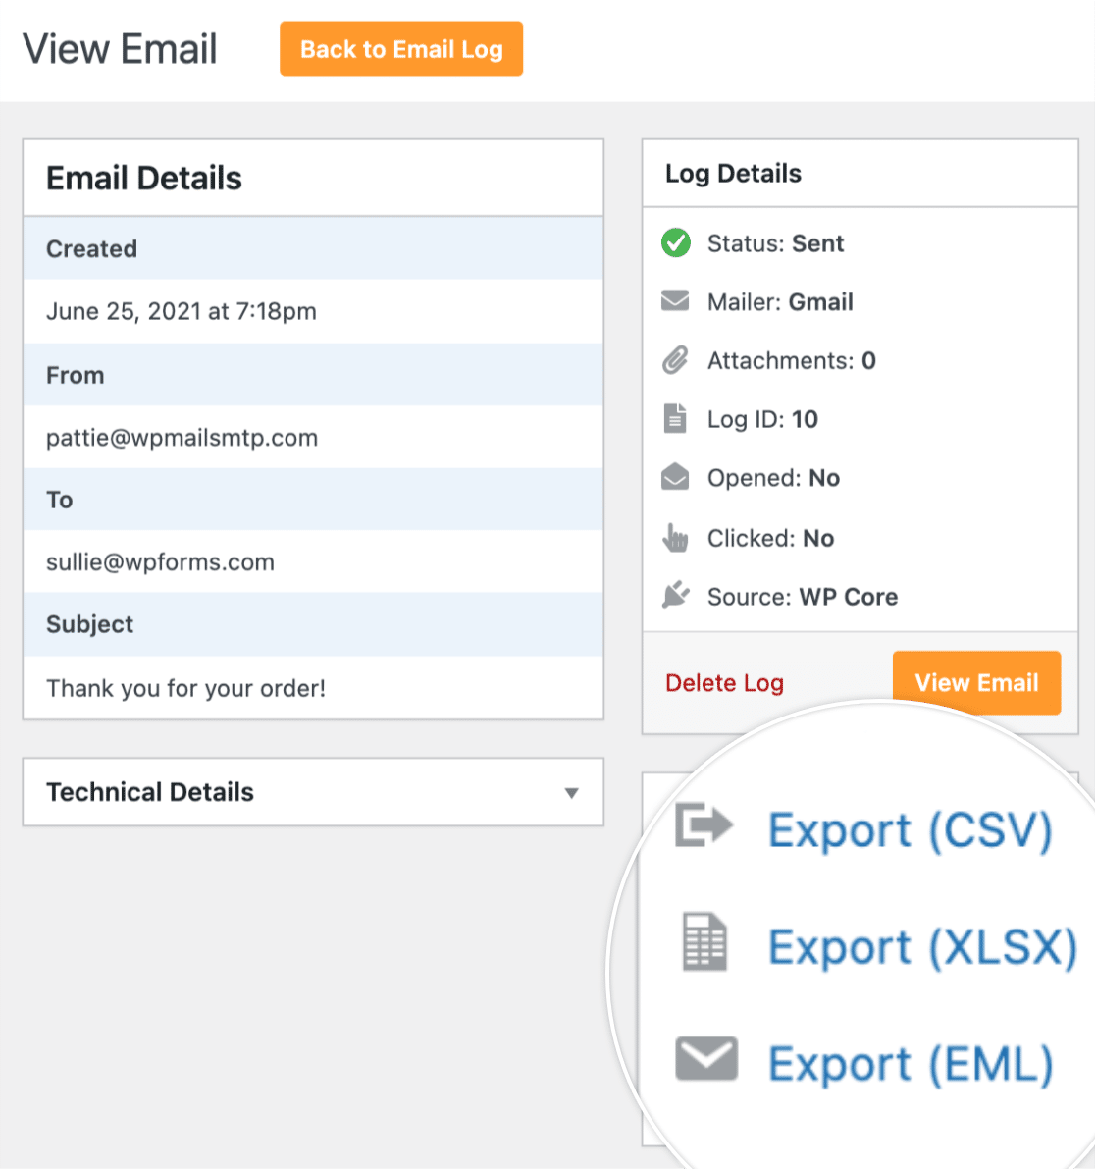Viewport: 1095px width, 1169px height.
Task: Click the Log ID document icon
Action: pyautogui.click(x=675, y=418)
